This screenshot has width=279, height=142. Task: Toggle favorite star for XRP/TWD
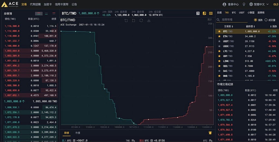click(219, 56)
